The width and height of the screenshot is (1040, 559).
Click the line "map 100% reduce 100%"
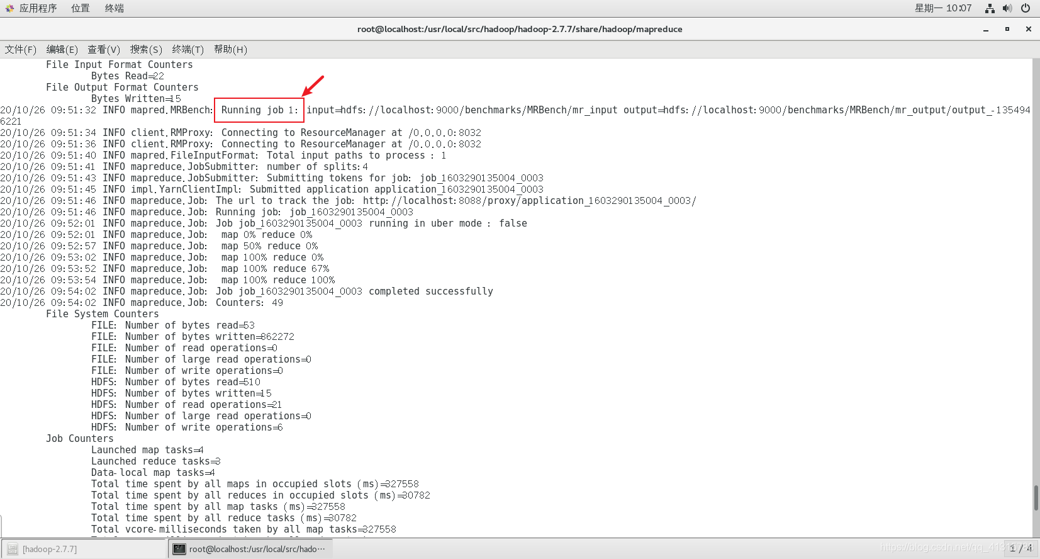coord(278,280)
